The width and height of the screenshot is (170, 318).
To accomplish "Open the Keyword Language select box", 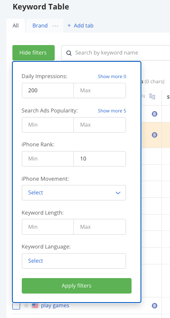I will coord(74,261).
